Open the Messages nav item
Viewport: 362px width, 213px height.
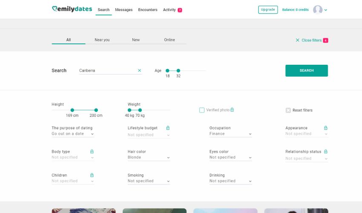point(124,10)
